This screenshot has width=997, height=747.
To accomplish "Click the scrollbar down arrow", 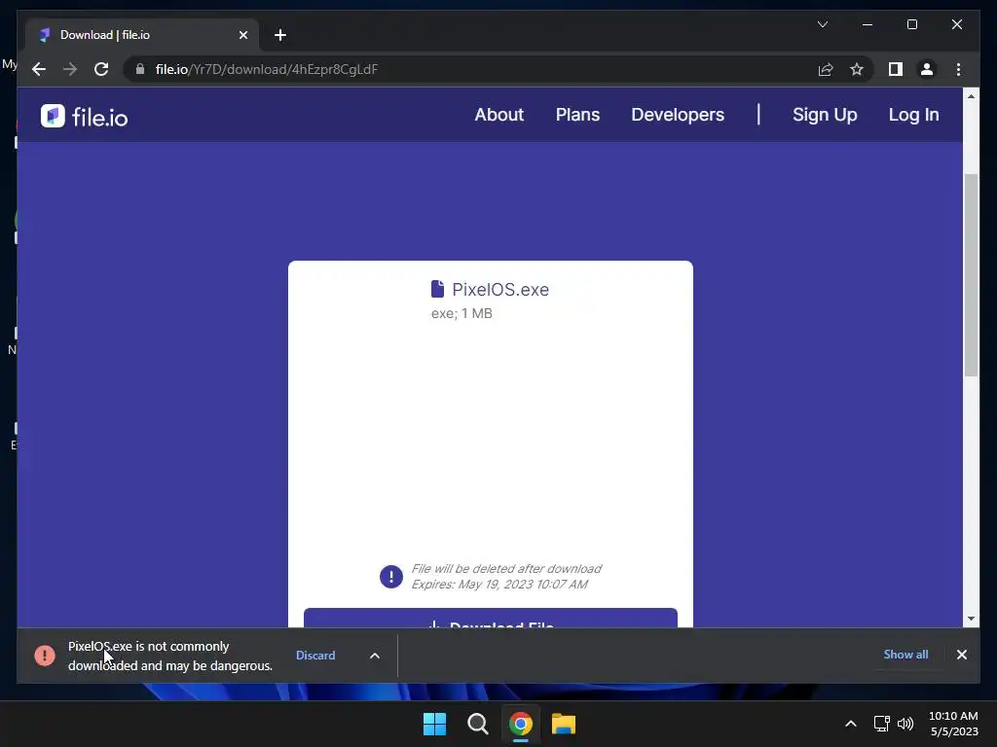I will tap(971, 619).
